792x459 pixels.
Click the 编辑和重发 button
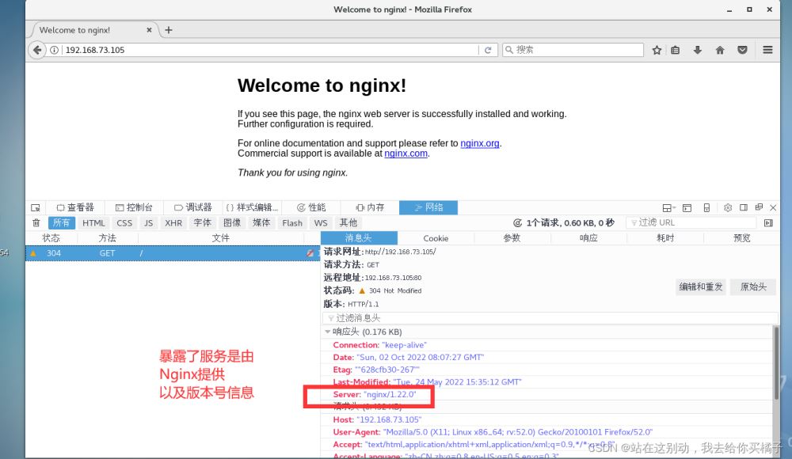tap(701, 286)
